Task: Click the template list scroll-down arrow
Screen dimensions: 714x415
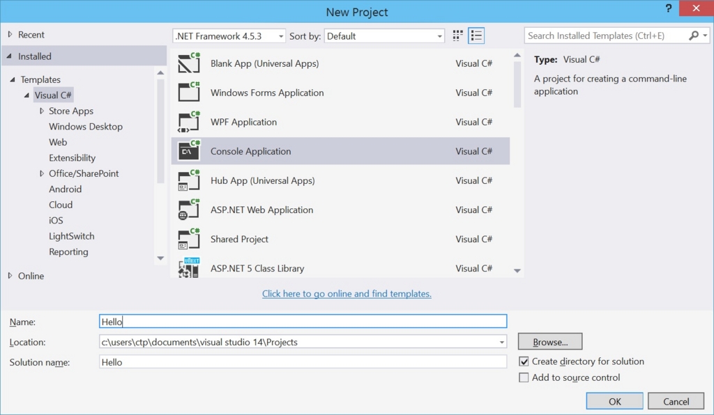Action: (517, 270)
